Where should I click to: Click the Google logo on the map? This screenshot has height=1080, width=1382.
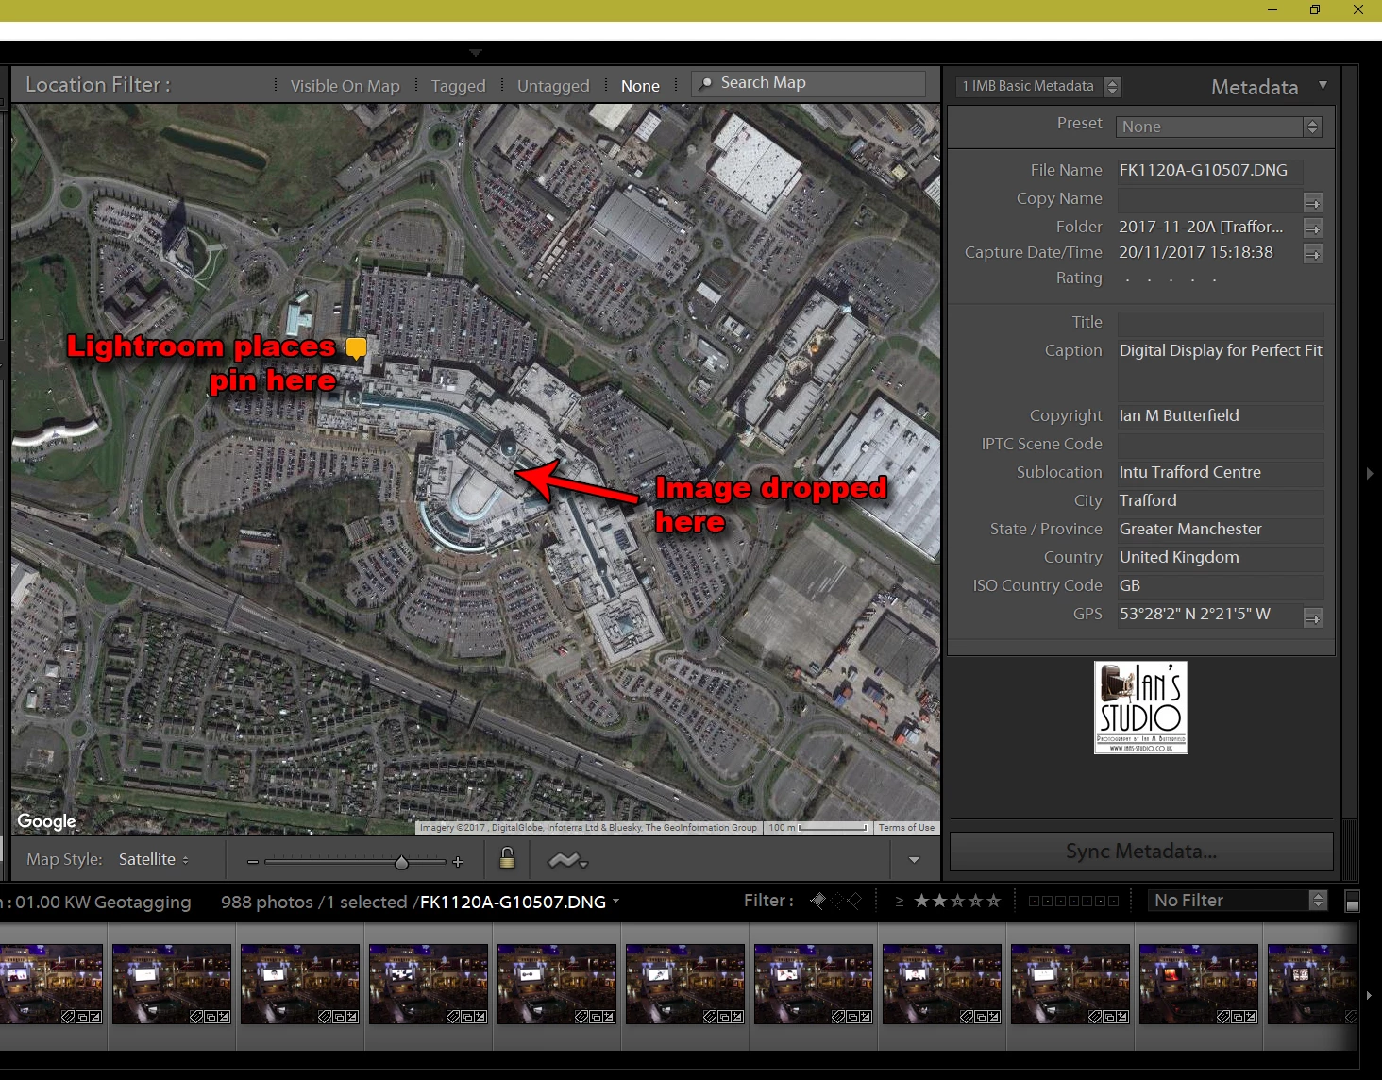[46, 821]
